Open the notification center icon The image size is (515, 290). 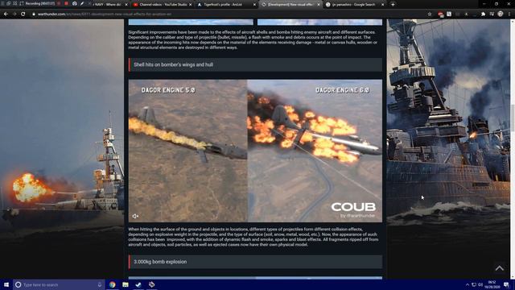506,284
